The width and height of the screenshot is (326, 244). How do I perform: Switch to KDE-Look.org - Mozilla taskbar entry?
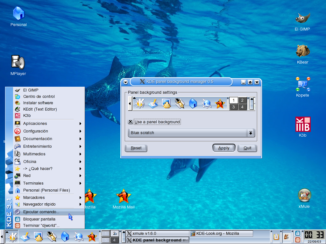[221, 234]
